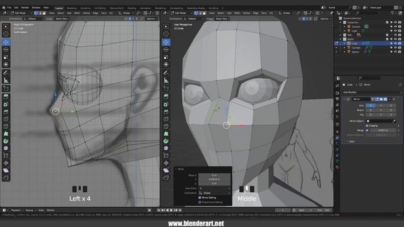The width and height of the screenshot is (404, 227).
Task: Select the Transform tool in left viewport toolbar
Action: [x=6, y=64]
